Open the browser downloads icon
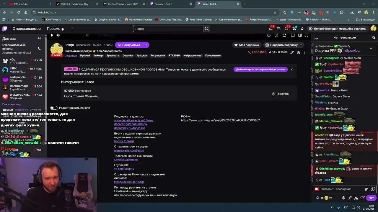This screenshot has width=378, height=212. point(352,12)
